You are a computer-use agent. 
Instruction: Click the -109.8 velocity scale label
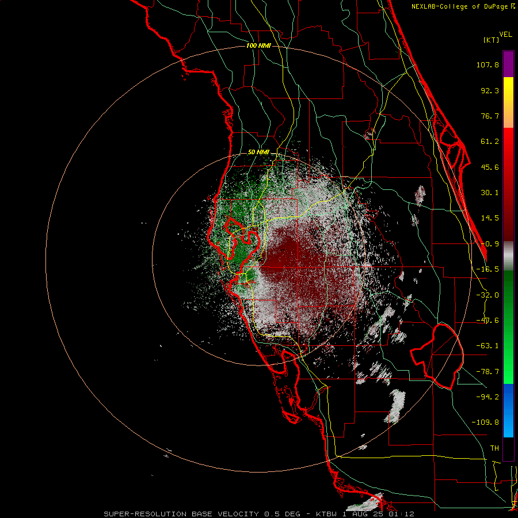pos(485,422)
